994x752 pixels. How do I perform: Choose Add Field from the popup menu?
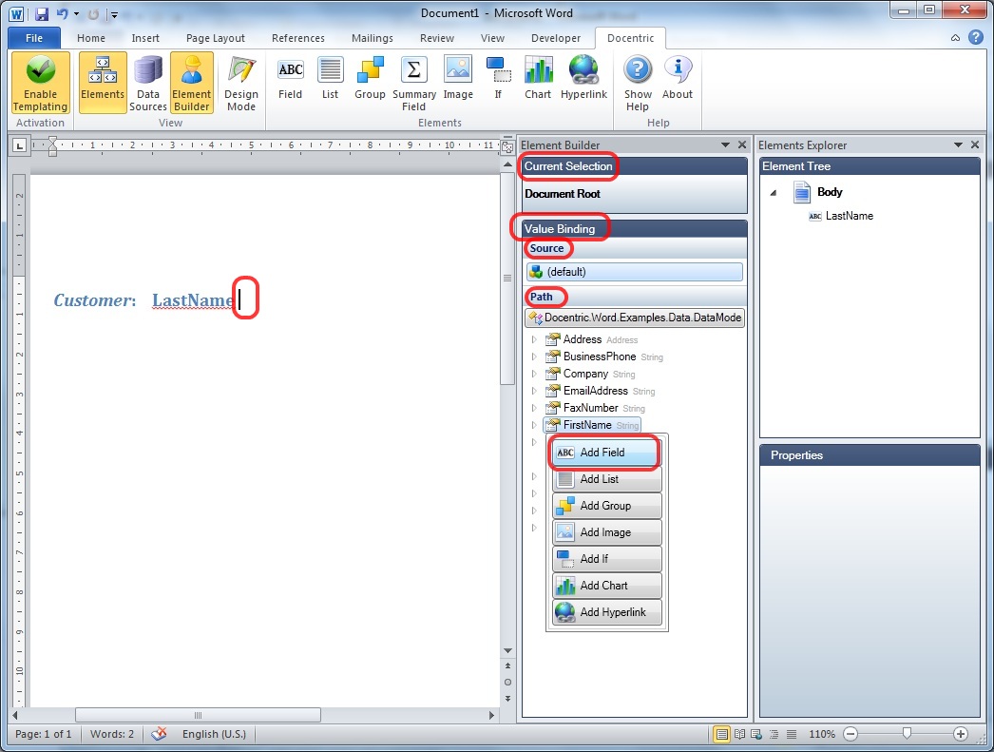coord(606,453)
